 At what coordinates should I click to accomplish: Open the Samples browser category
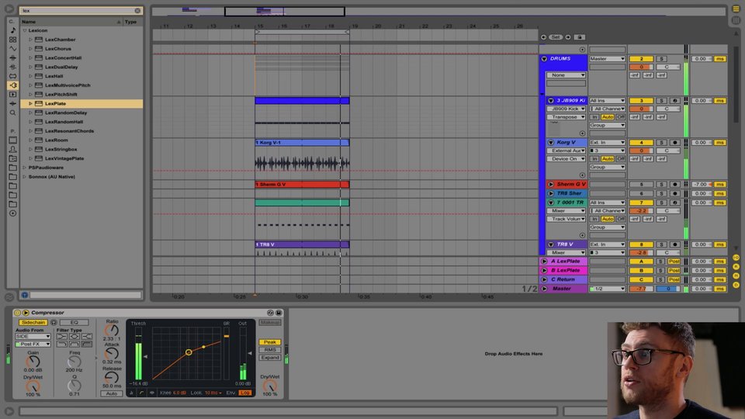pyautogui.click(x=13, y=103)
